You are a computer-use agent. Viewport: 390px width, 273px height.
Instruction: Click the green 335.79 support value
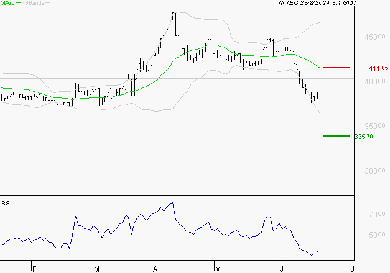[x=363, y=136]
